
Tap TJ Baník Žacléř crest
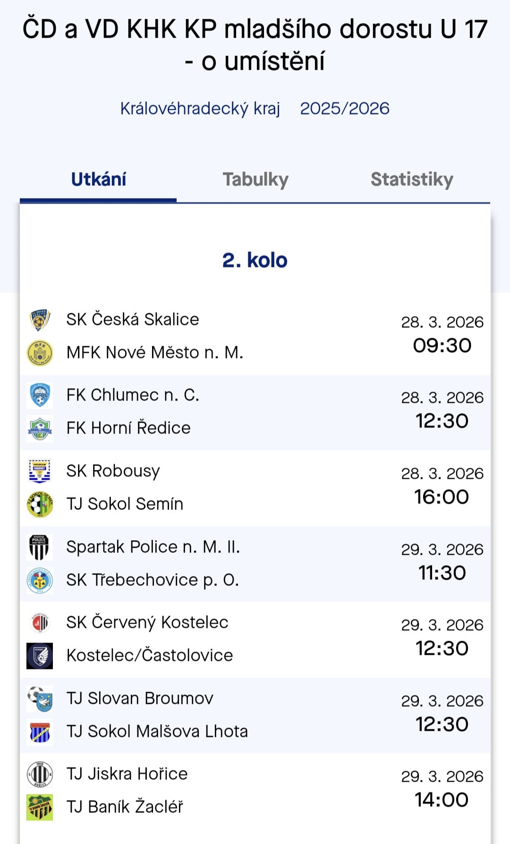pyautogui.click(x=40, y=807)
